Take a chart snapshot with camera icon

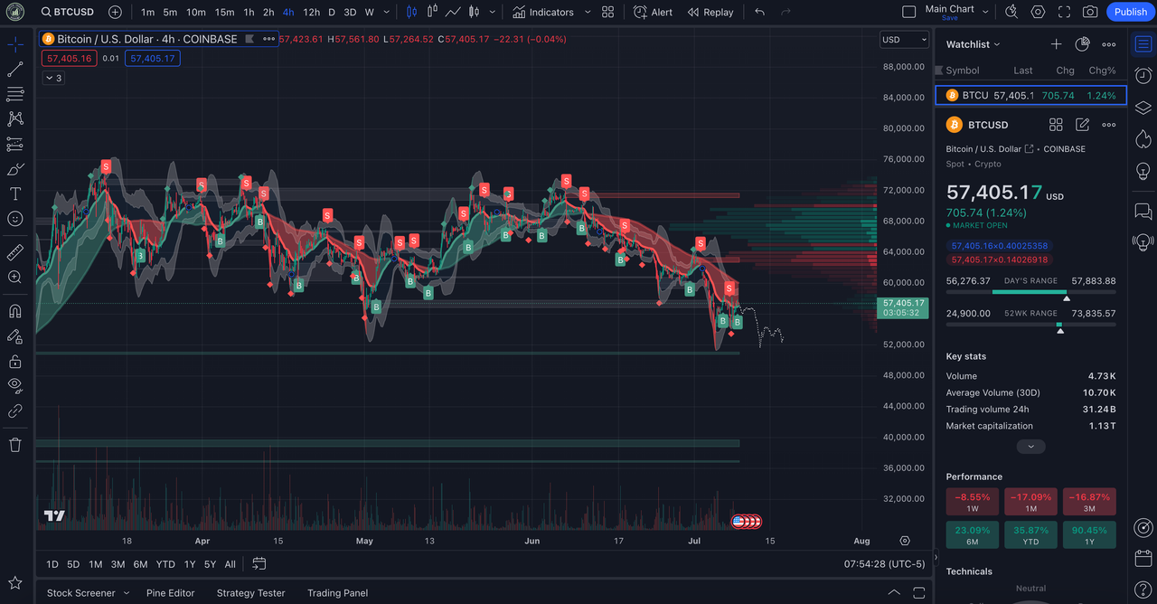(x=1090, y=13)
